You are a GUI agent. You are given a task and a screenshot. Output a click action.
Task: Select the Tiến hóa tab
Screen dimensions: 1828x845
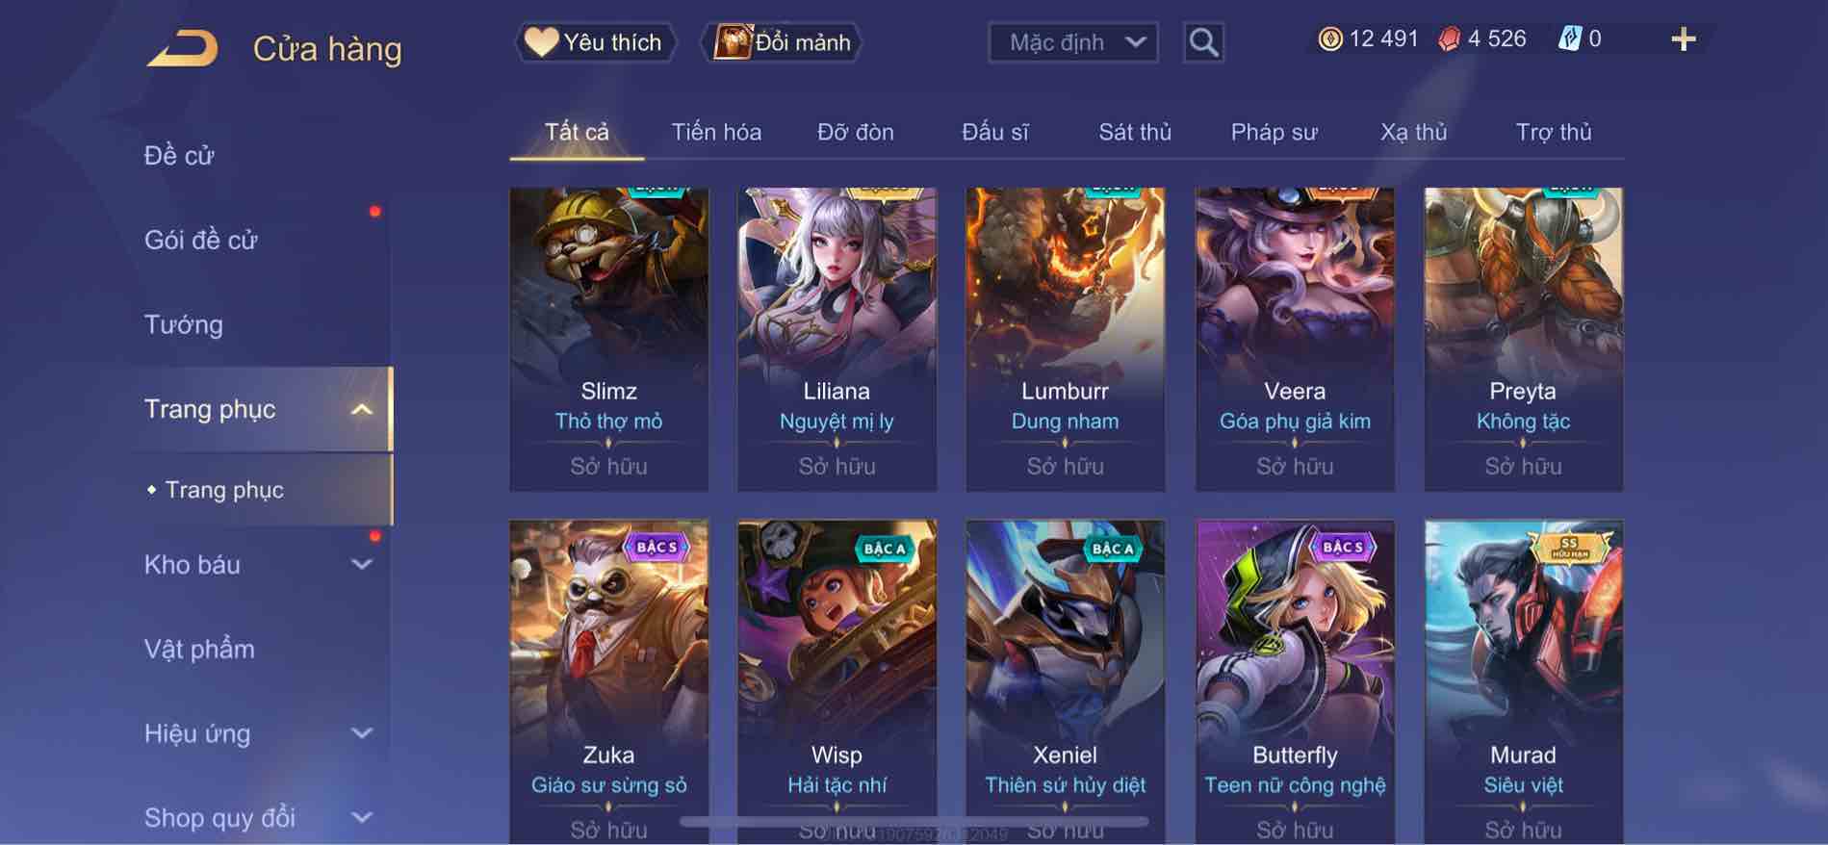(716, 132)
